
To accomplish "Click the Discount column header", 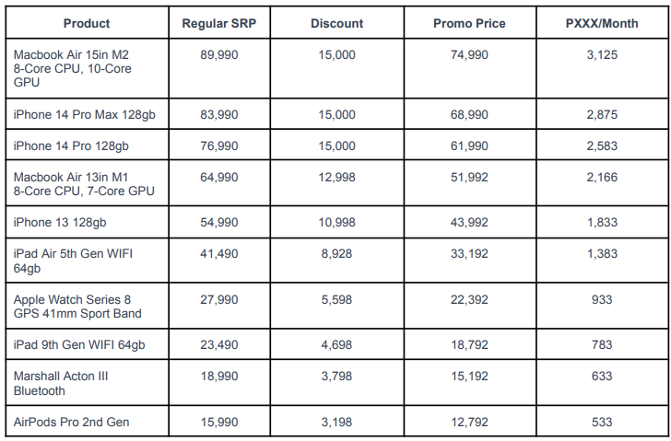I will (x=336, y=23).
